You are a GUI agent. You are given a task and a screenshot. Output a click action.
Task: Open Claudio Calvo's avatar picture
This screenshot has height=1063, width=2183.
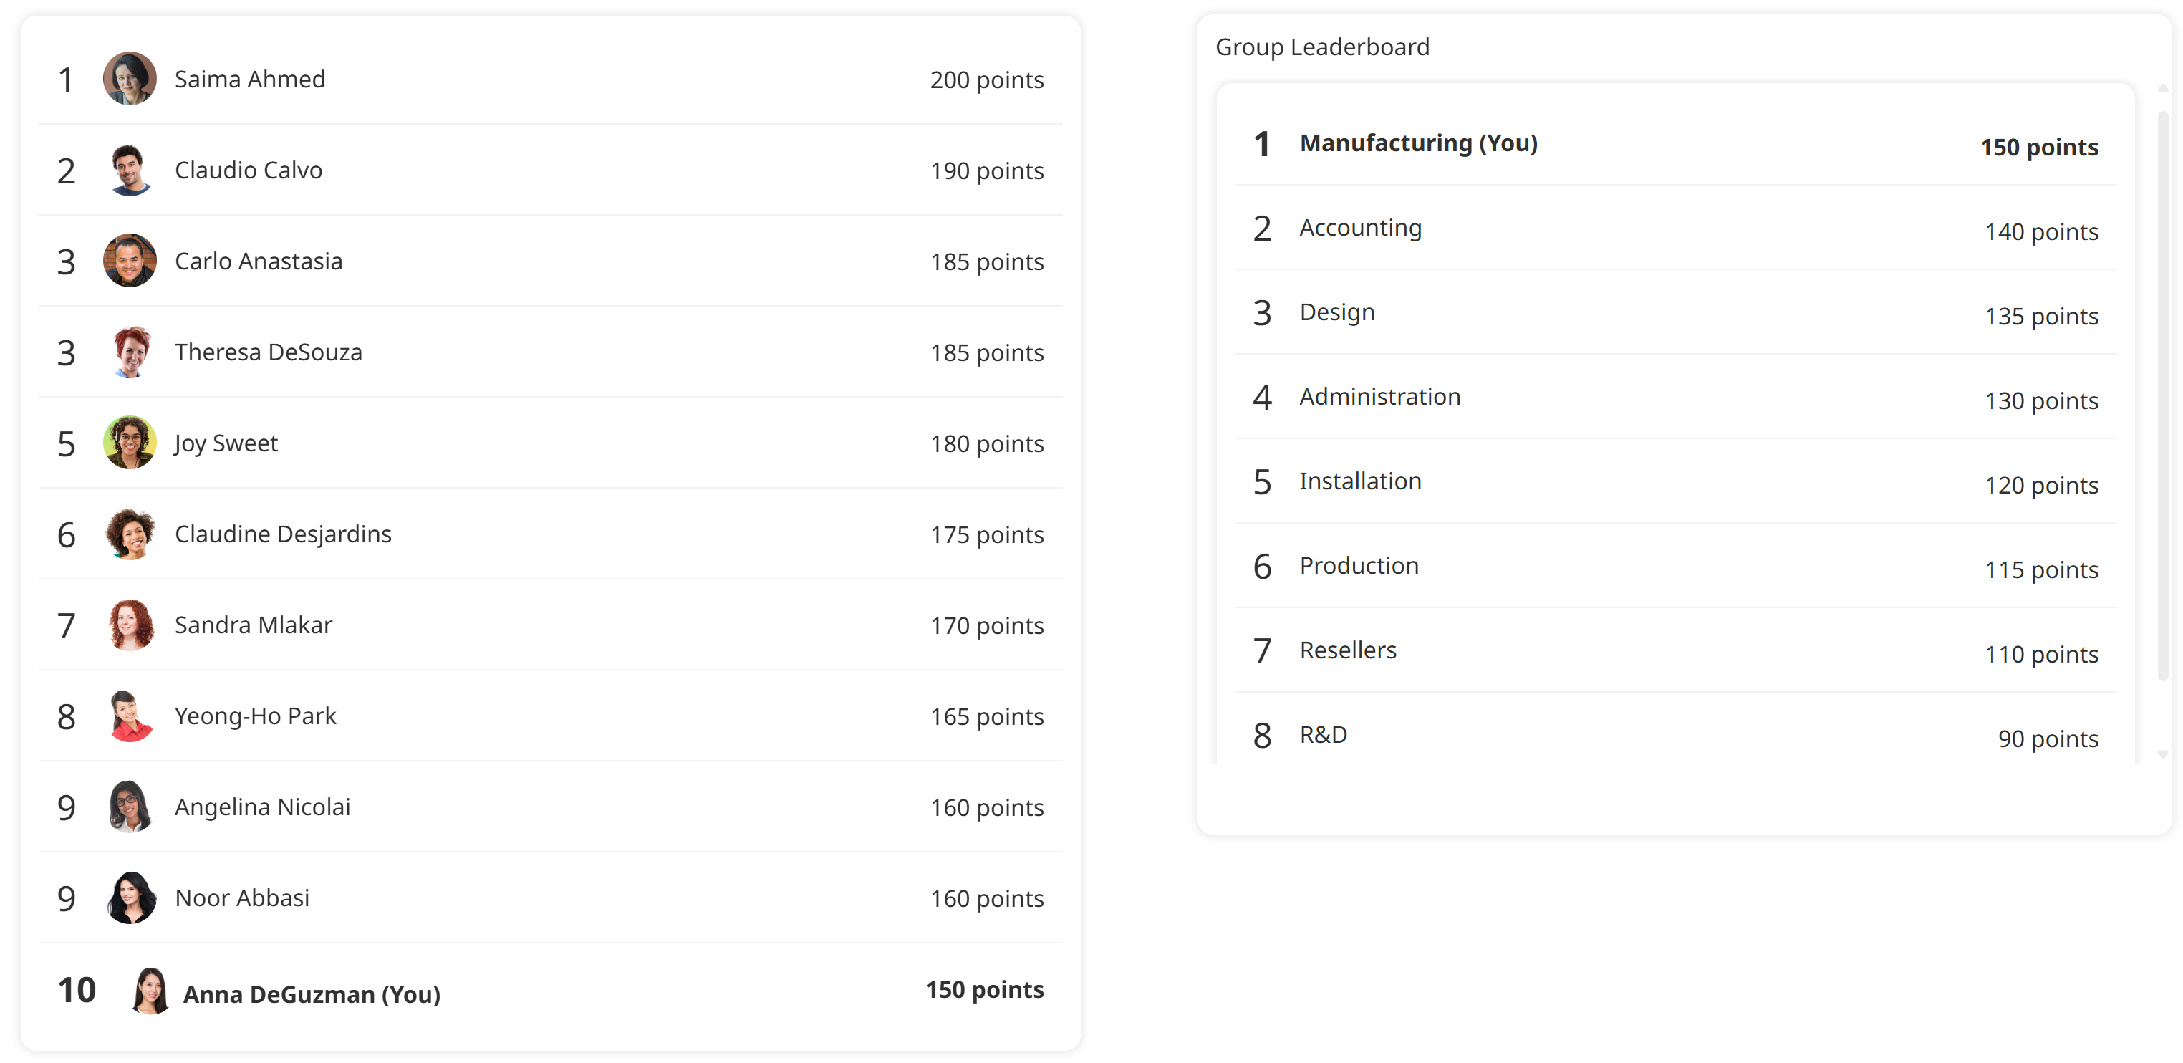tap(130, 170)
